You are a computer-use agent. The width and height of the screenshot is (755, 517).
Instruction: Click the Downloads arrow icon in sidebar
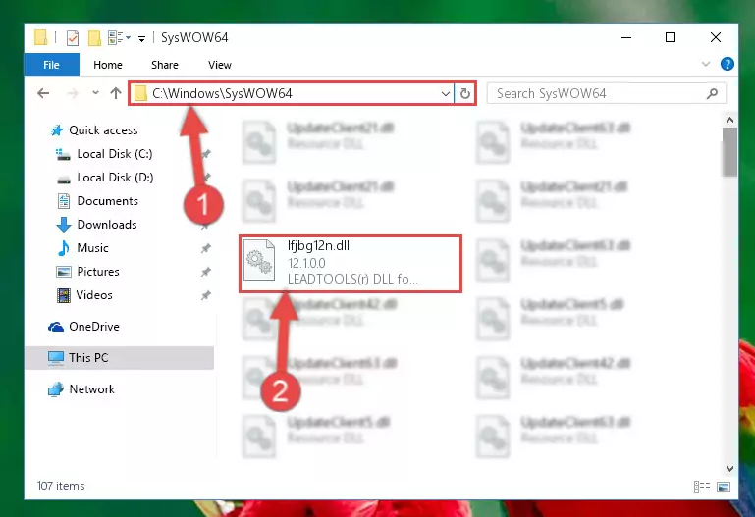64,225
